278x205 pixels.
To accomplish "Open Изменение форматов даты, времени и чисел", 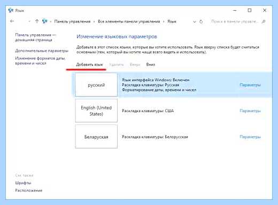I will 40,61.
